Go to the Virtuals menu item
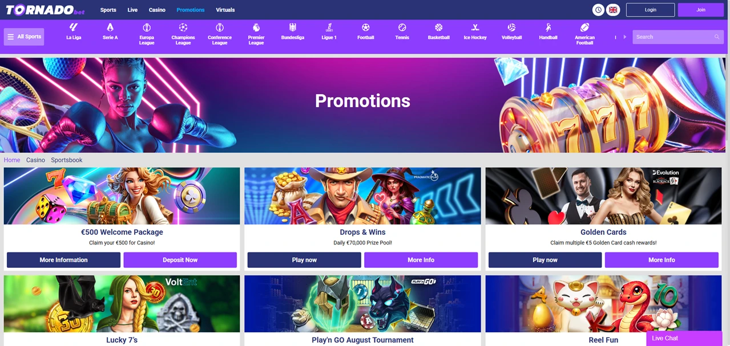This screenshot has height=346, width=730. tap(225, 10)
